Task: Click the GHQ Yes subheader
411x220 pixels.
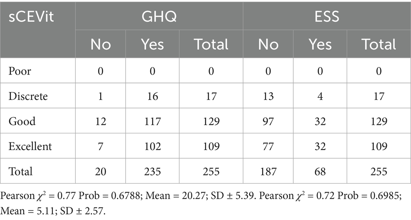Action: tap(152, 44)
